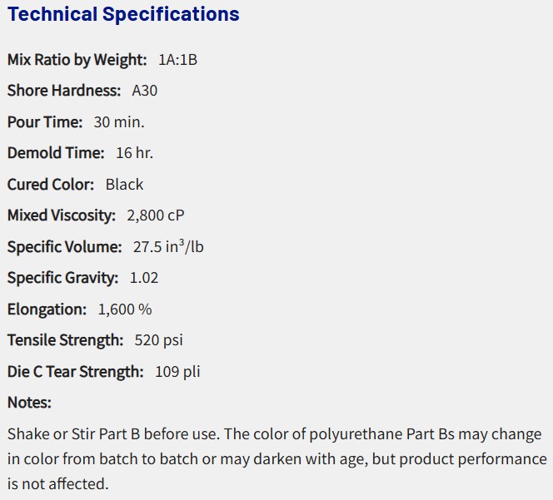
Task: Click the Specific Volume label
Action: [x=64, y=247]
